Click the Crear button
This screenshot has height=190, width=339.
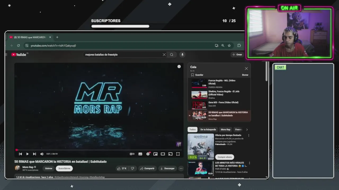click(x=237, y=55)
